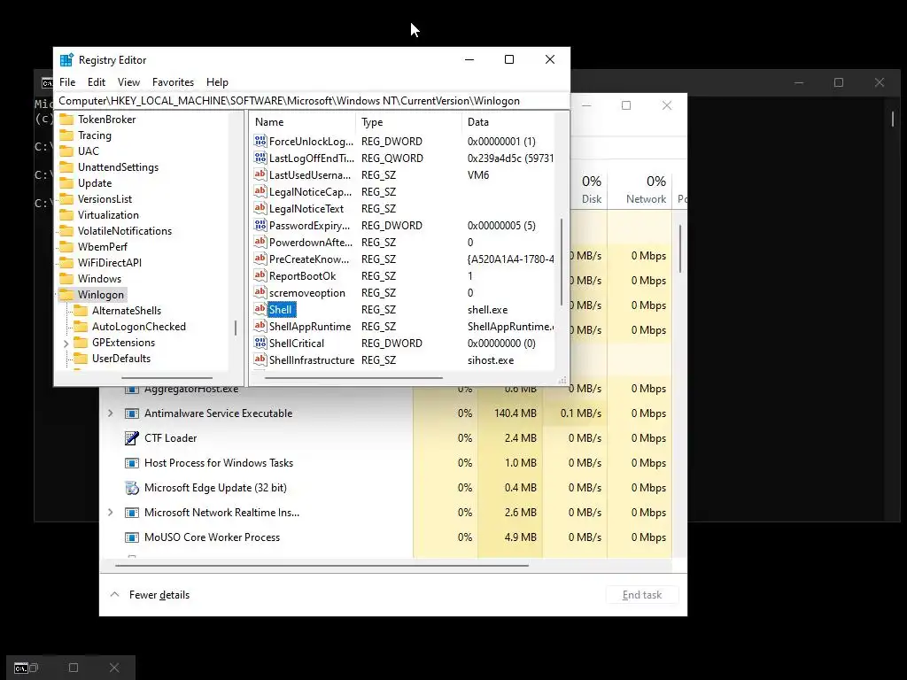This screenshot has width=907, height=680.
Task: Select the GPExtensions subkey
Action: (x=123, y=343)
